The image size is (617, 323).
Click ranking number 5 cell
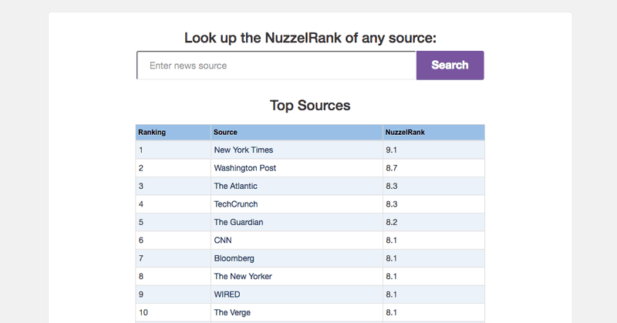coord(173,222)
